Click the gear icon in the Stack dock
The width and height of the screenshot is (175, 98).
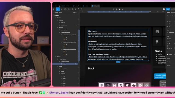147,85
